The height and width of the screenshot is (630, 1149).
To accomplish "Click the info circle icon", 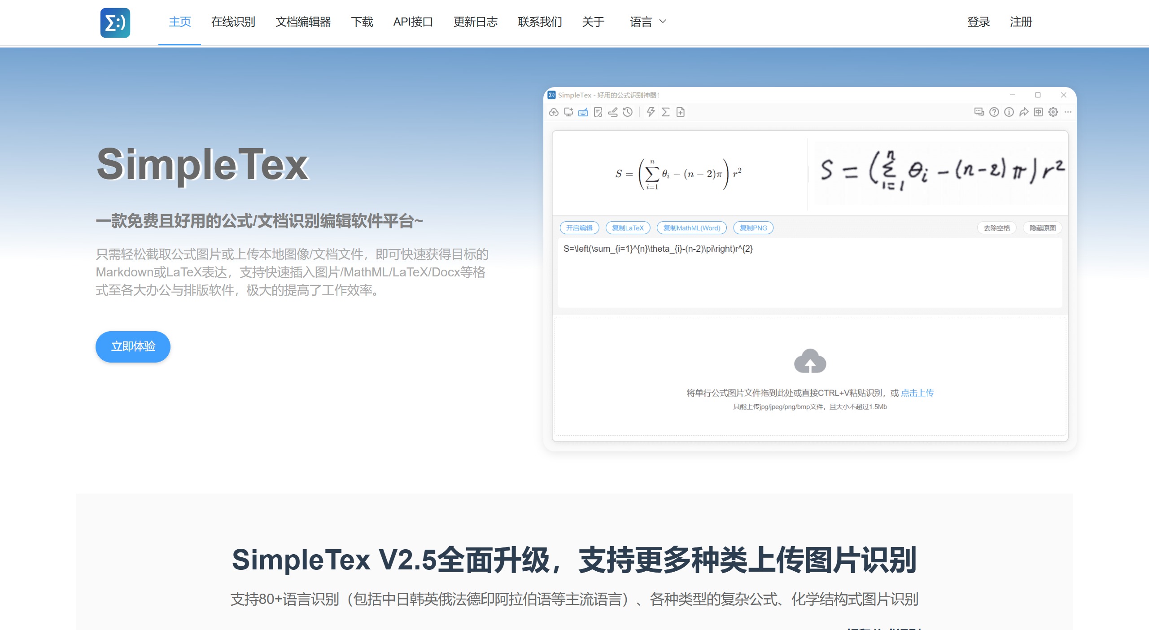I will pos(1009,112).
